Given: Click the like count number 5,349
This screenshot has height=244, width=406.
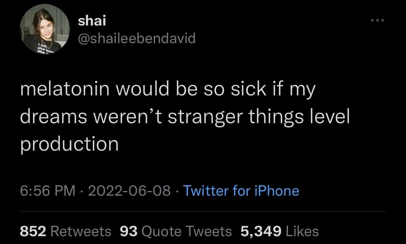Looking at the screenshot, I should pos(261,231).
